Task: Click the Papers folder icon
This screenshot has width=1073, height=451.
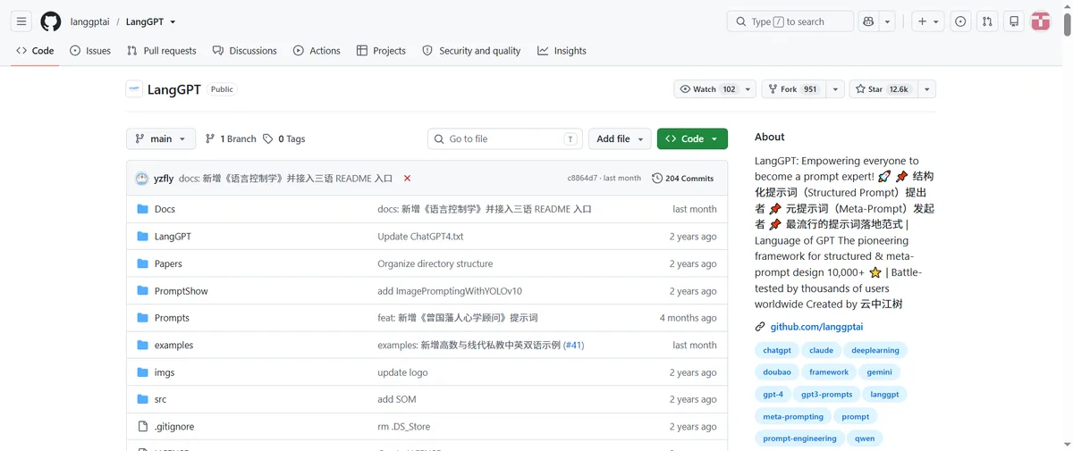Action: [142, 263]
